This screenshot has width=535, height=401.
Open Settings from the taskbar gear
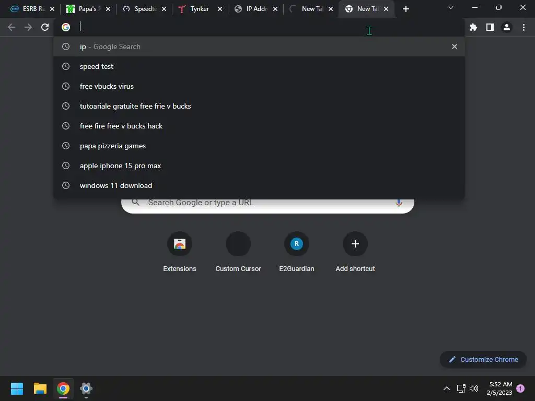click(x=86, y=388)
